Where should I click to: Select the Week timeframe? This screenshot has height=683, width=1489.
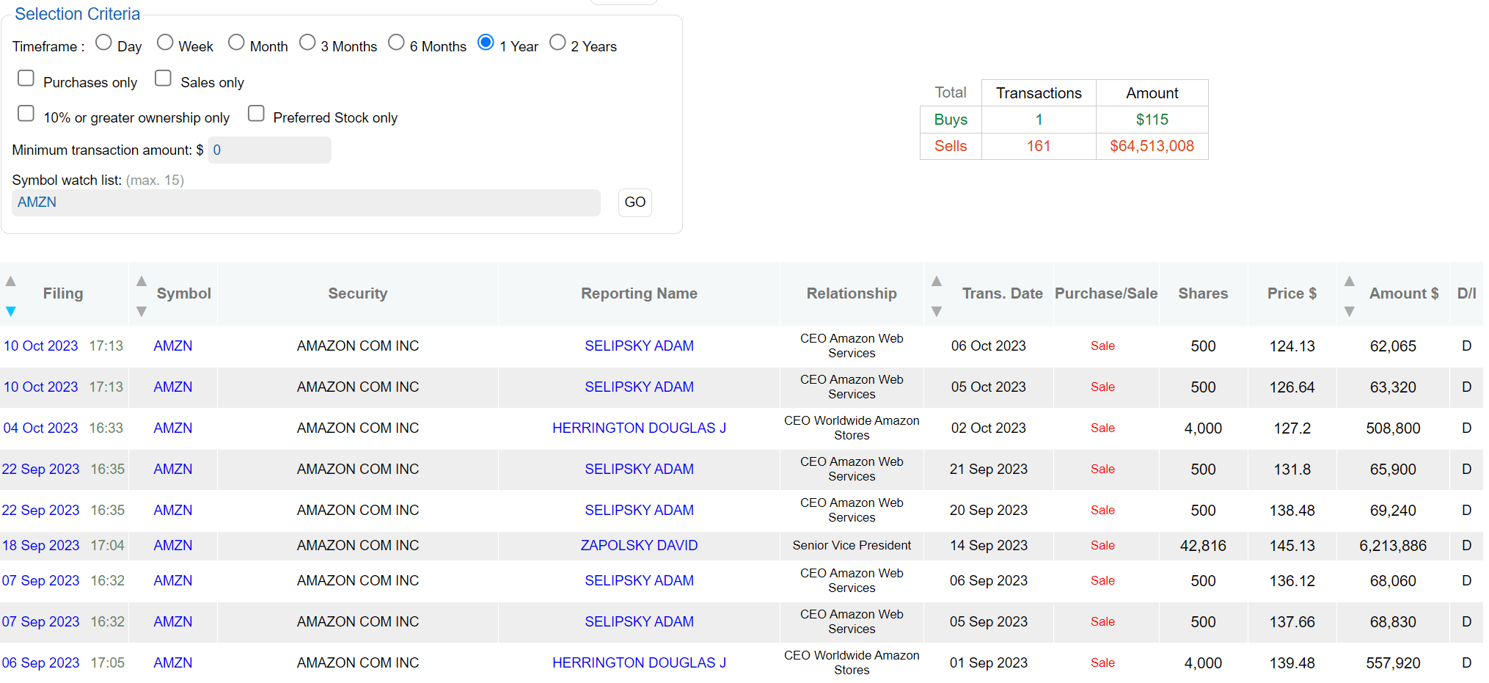(165, 43)
